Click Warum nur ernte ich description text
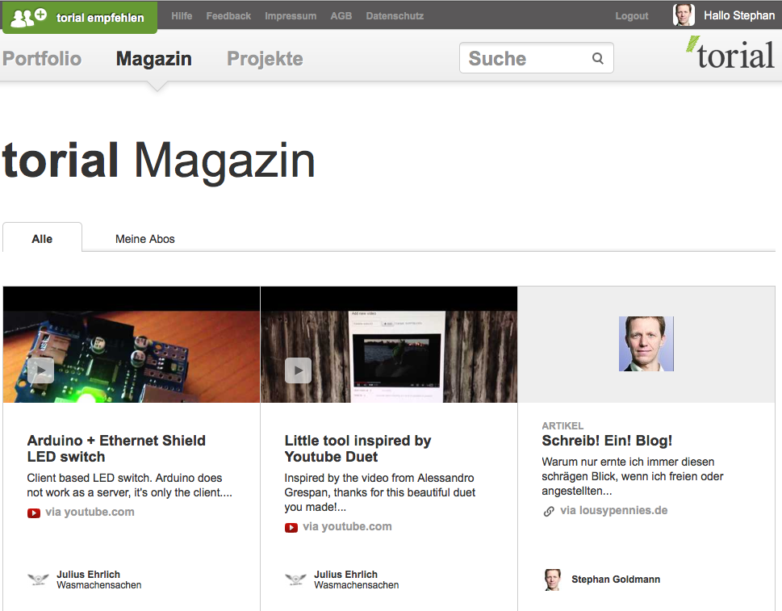 point(633,476)
